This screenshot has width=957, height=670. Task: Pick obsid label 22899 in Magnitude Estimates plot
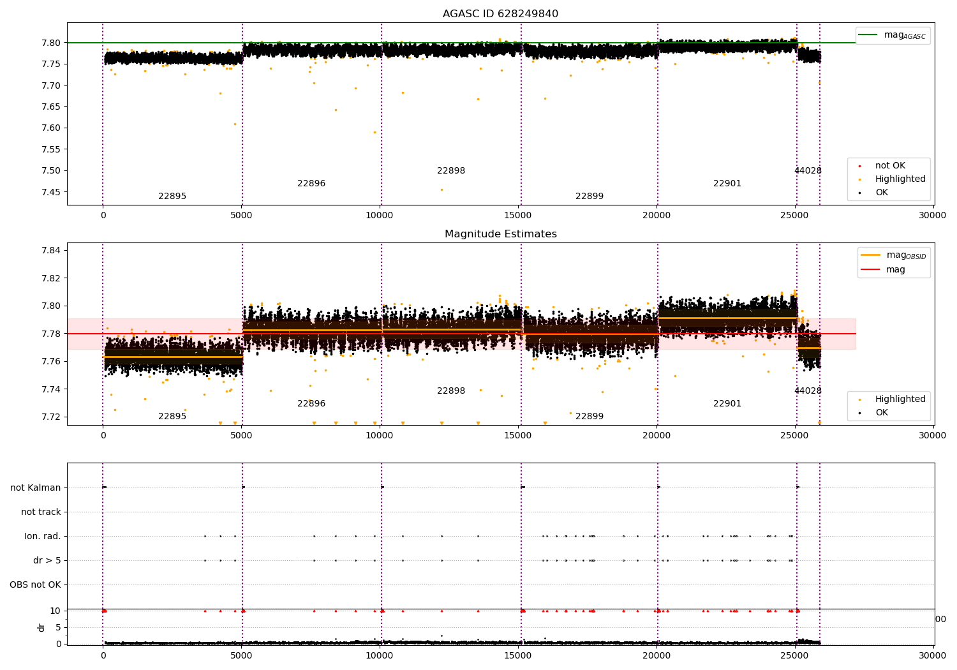click(x=590, y=417)
